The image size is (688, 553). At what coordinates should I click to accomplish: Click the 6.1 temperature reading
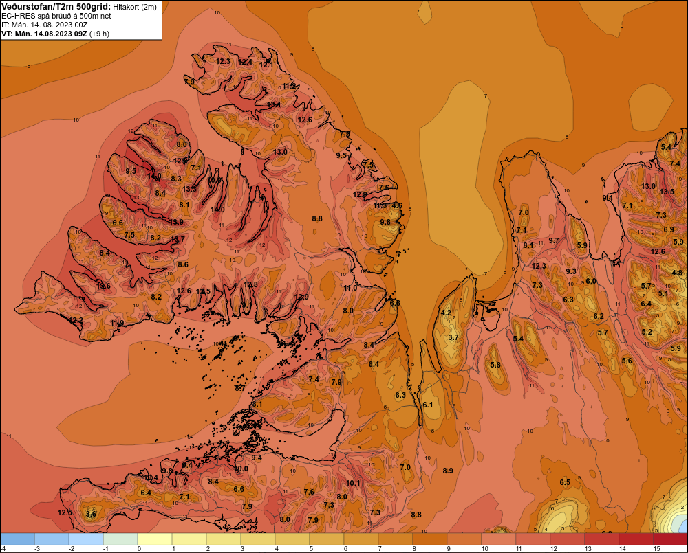[428, 405]
